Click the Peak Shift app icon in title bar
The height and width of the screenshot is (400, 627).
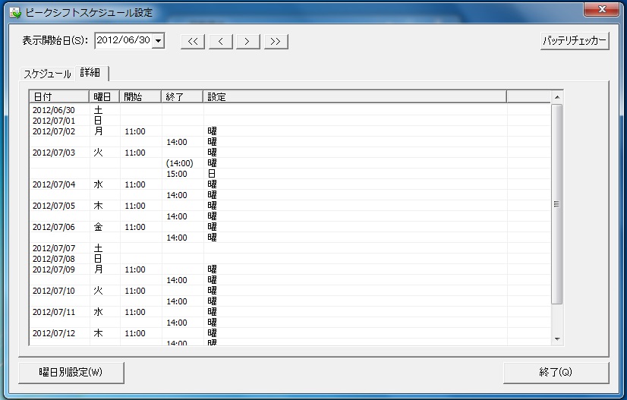click(x=15, y=13)
